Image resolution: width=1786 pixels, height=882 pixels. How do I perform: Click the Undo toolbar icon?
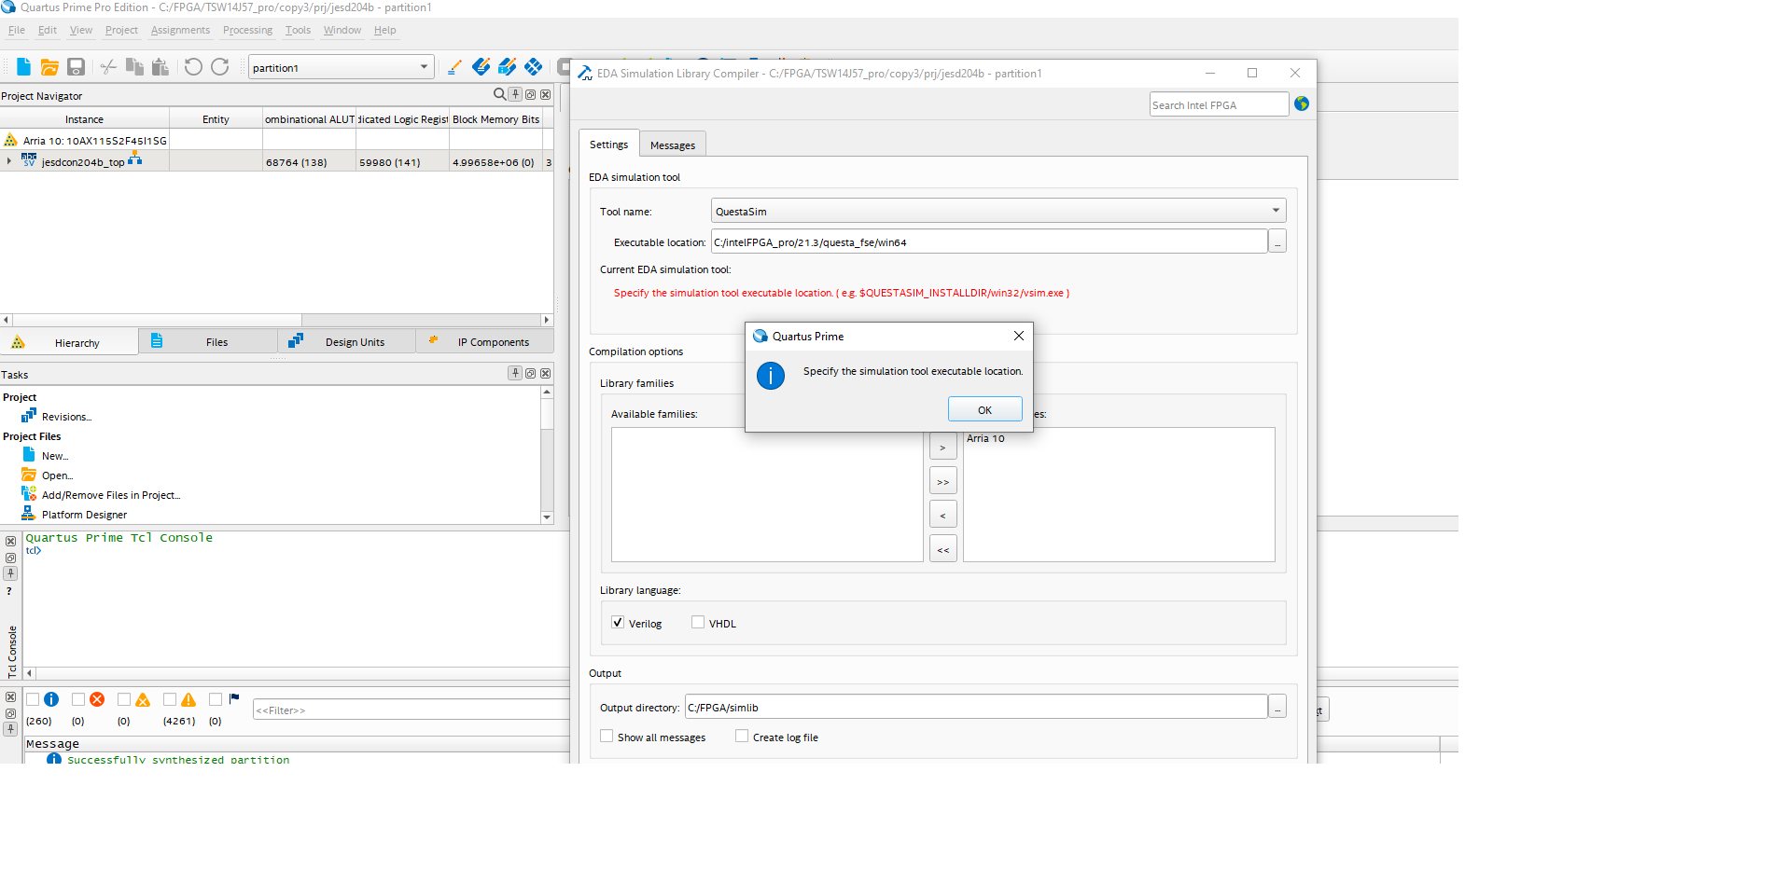pyautogui.click(x=193, y=67)
